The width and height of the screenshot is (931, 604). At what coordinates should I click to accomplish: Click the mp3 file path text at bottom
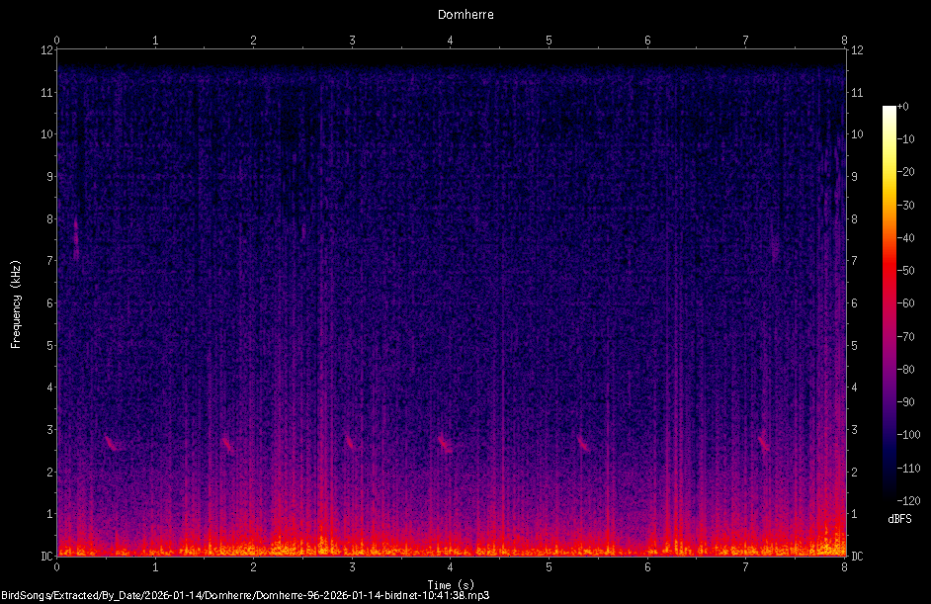point(245,595)
